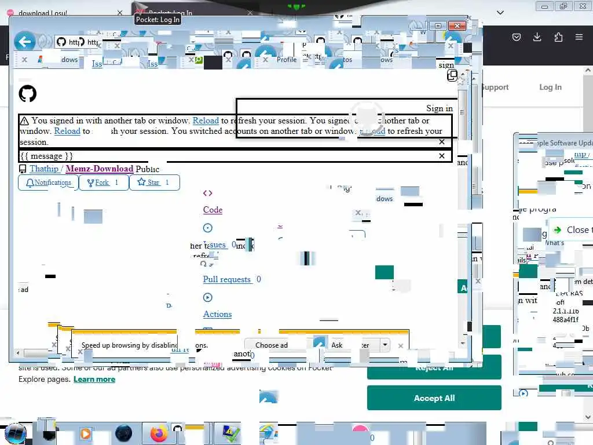Click the repository book icon beside Thathip
This screenshot has height=445, width=593.
tap(23, 169)
